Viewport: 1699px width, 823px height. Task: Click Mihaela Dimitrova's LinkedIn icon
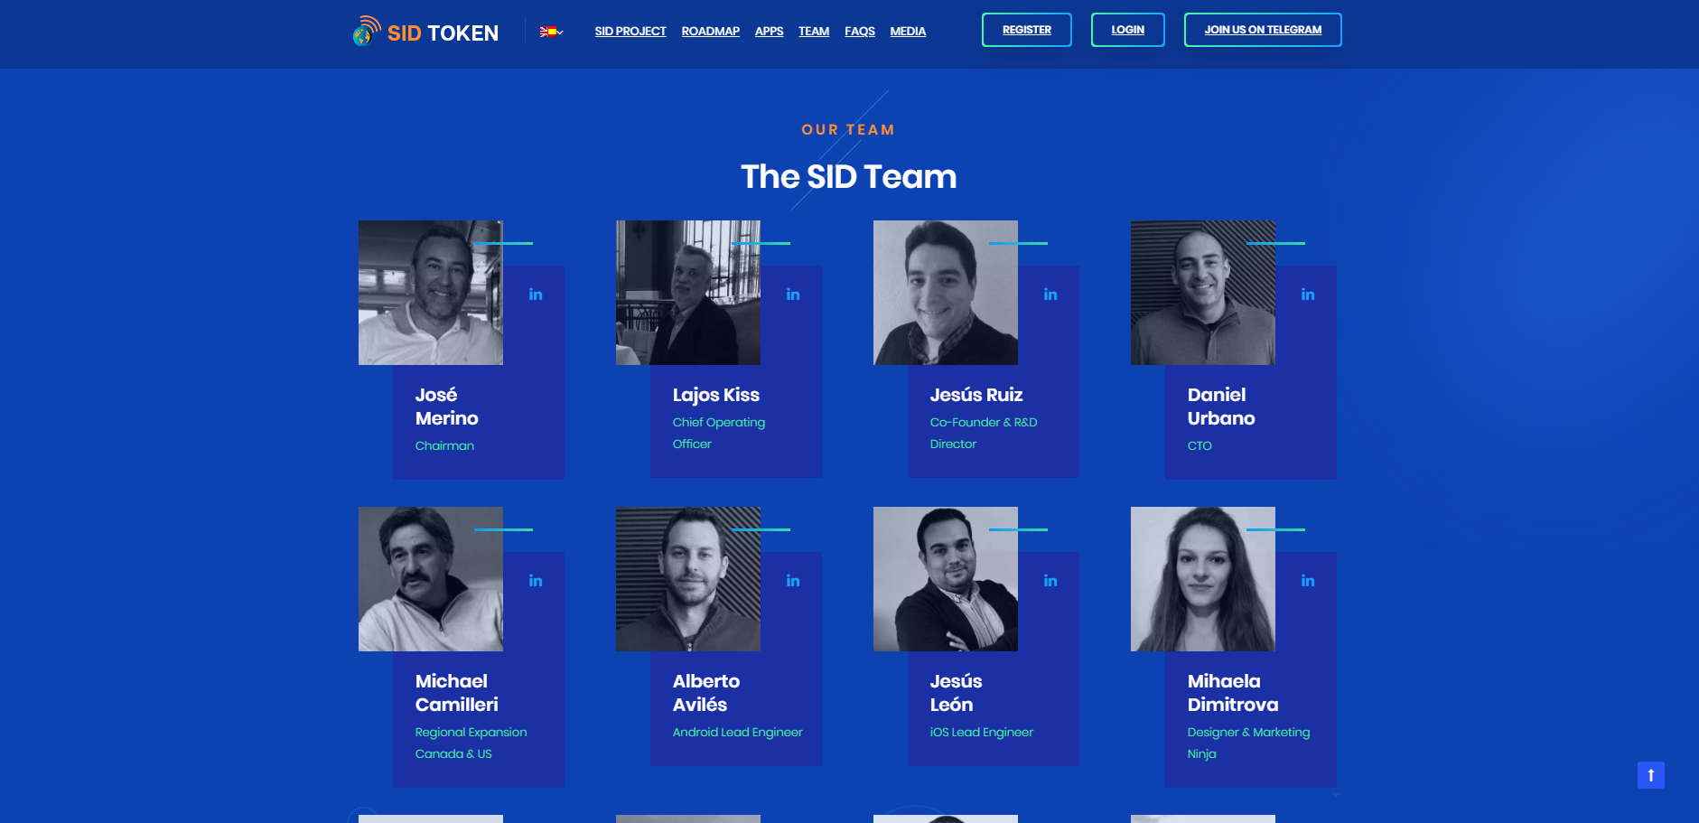[1308, 581]
